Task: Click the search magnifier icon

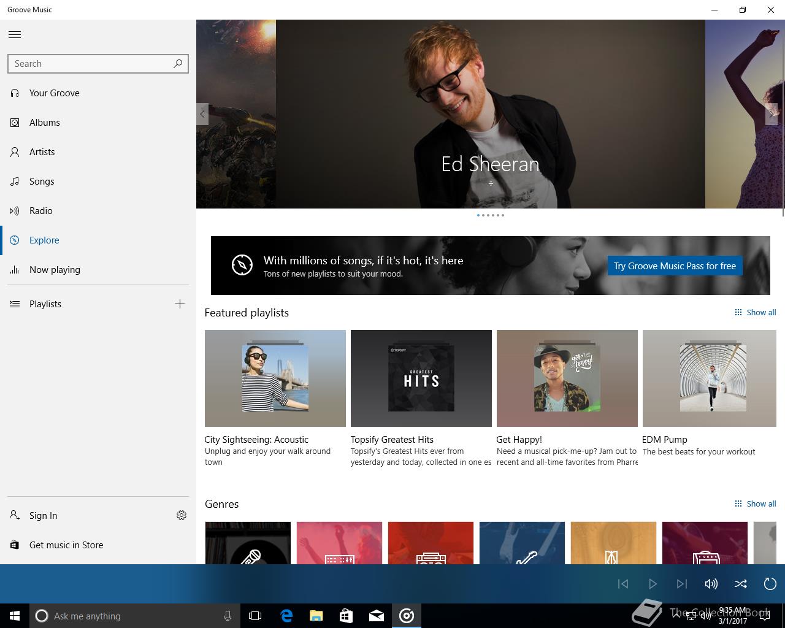Action: coord(178,63)
